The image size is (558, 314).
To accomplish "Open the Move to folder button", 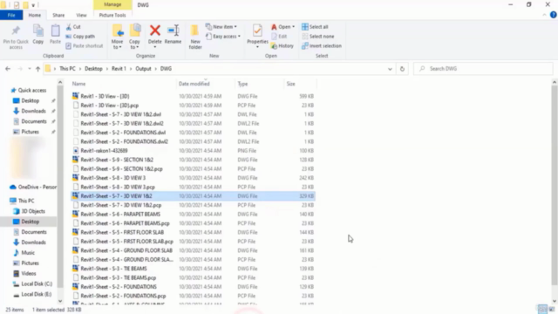I will (x=117, y=37).
